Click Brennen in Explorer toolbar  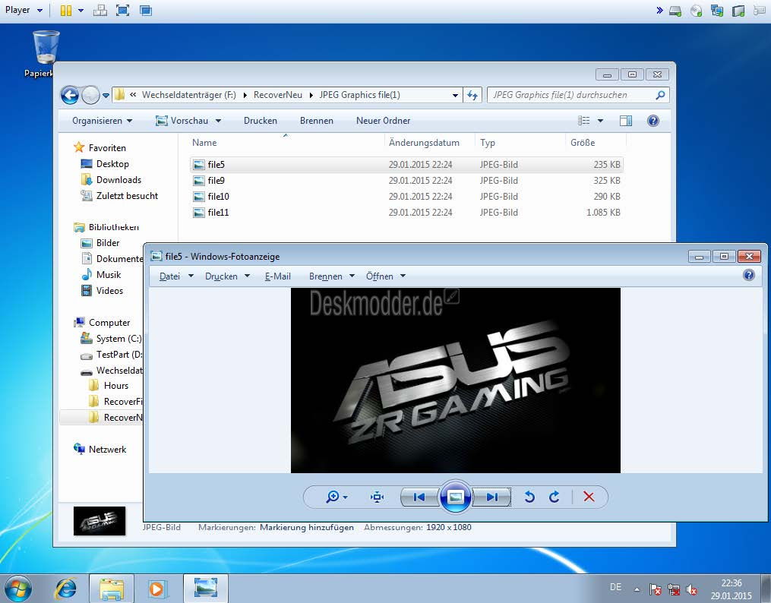317,121
